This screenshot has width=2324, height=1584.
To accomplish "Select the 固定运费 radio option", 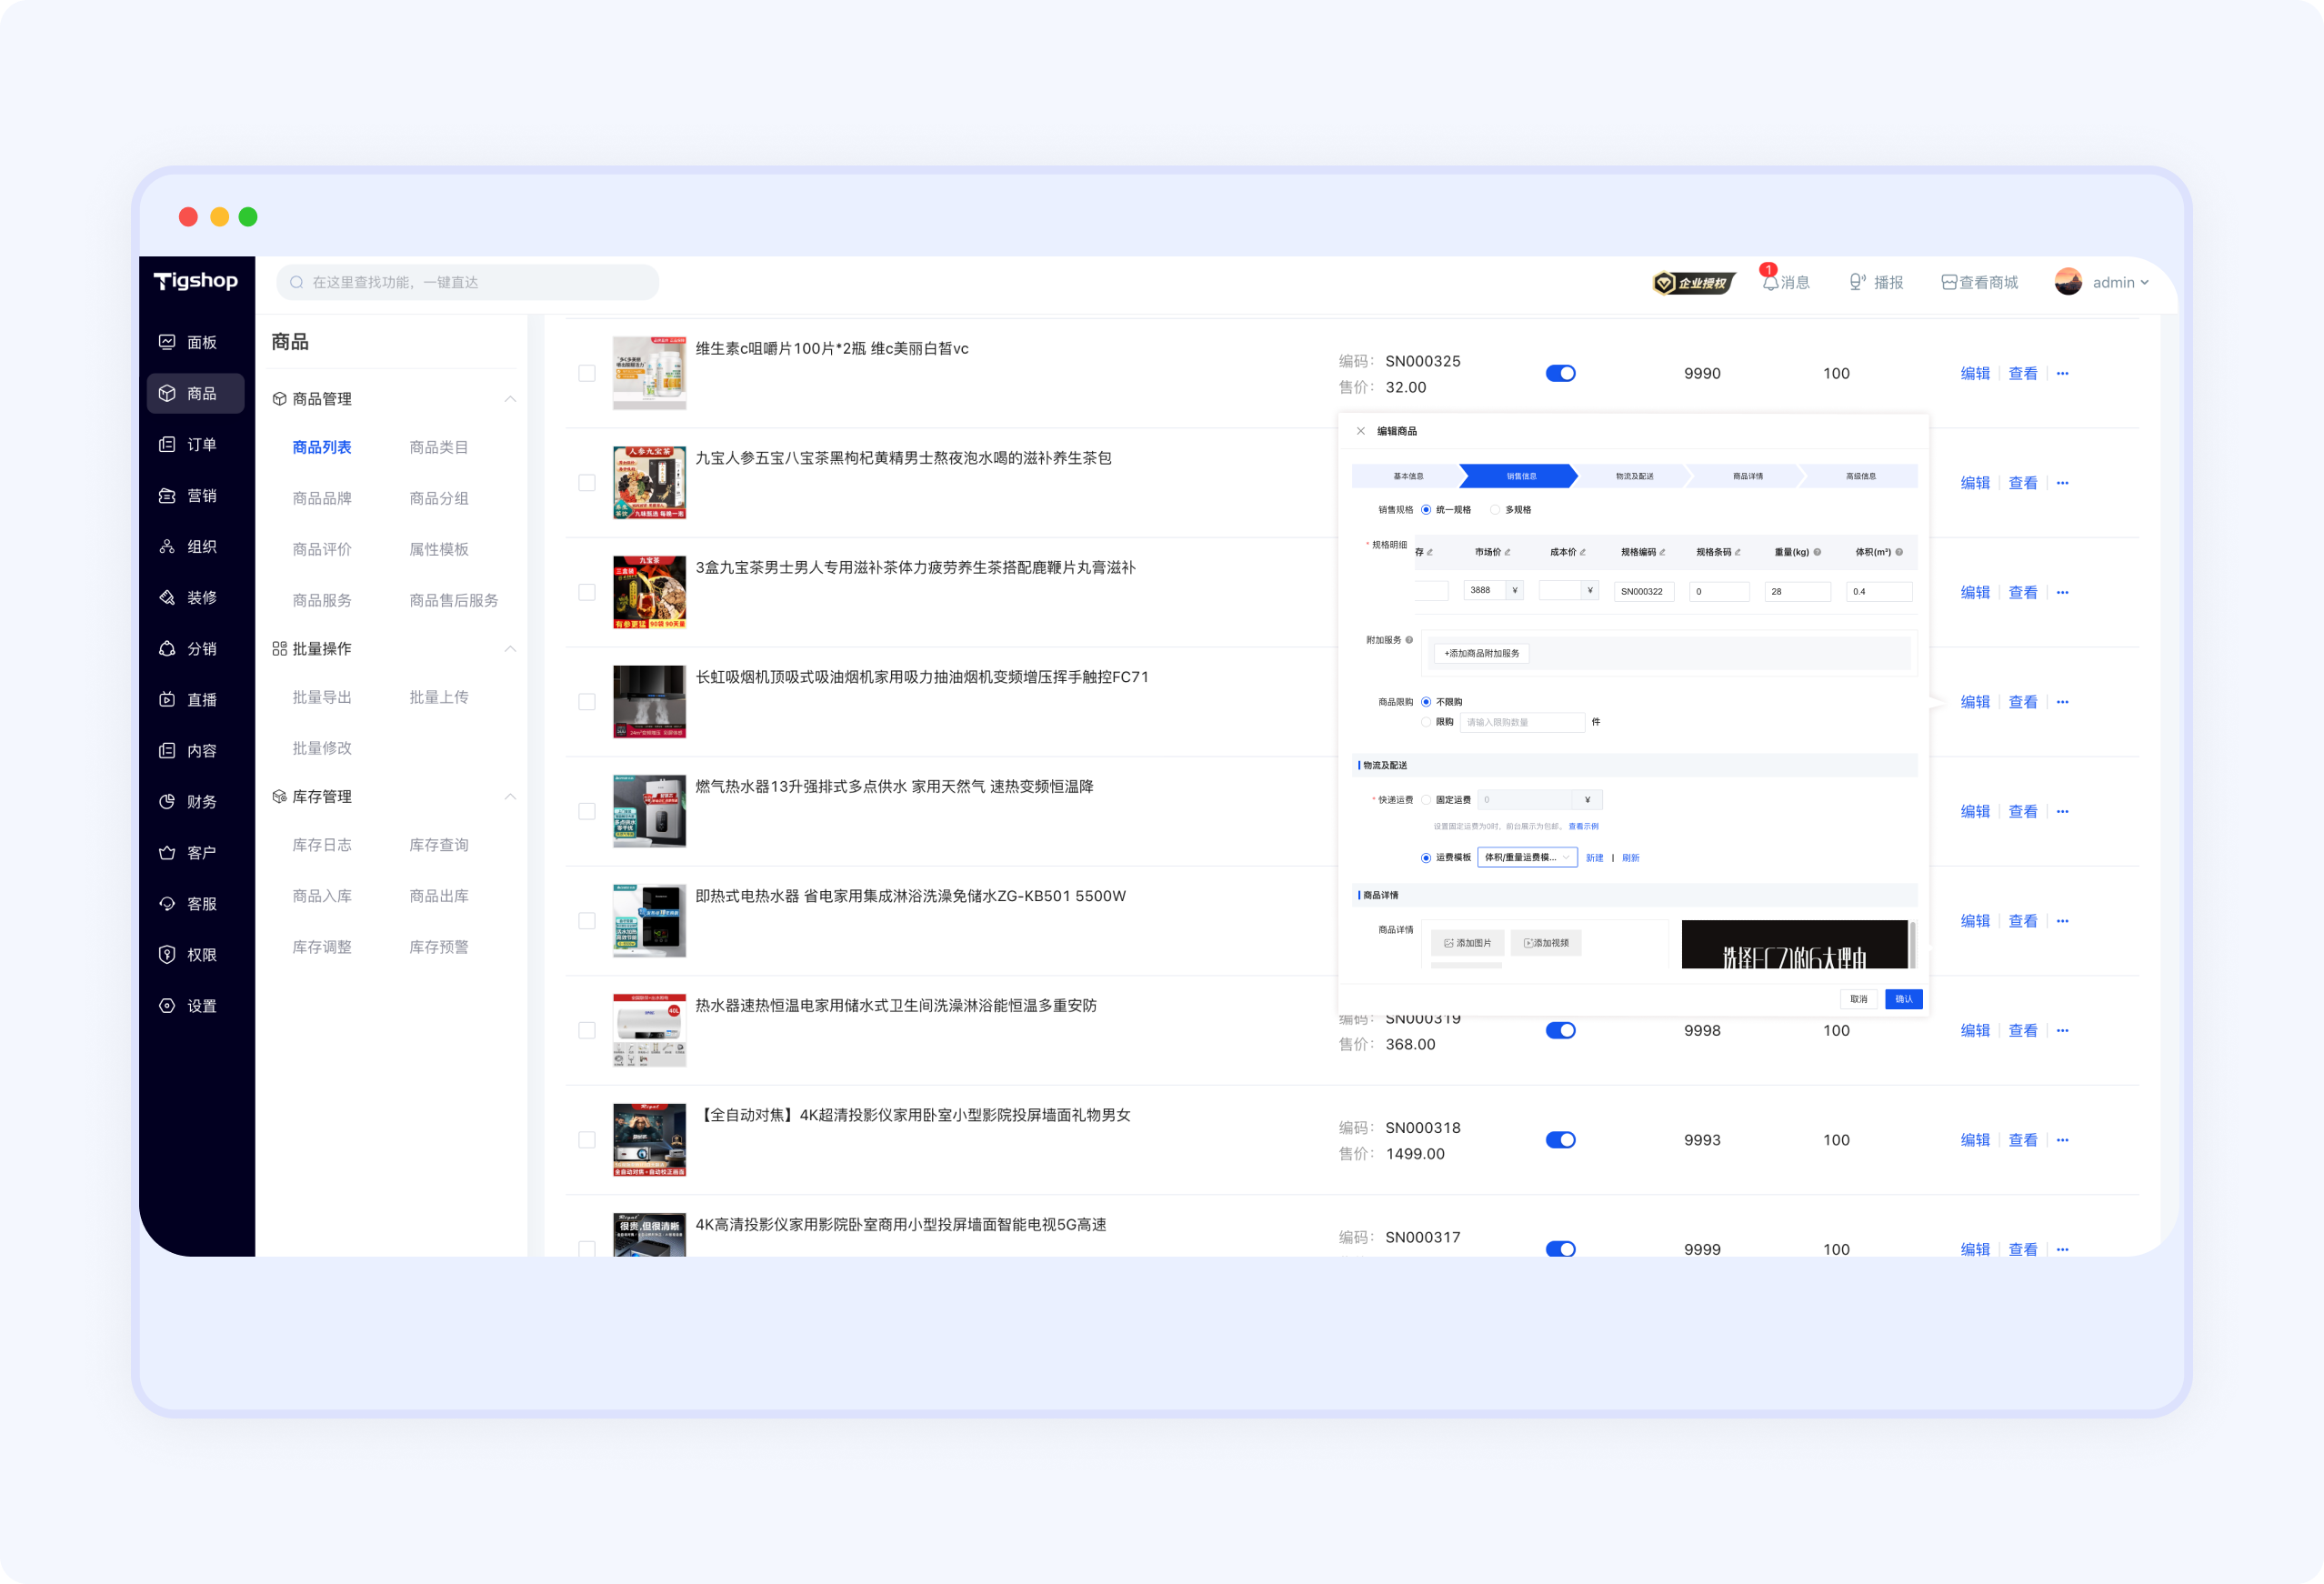I will (x=1426, y=800).
